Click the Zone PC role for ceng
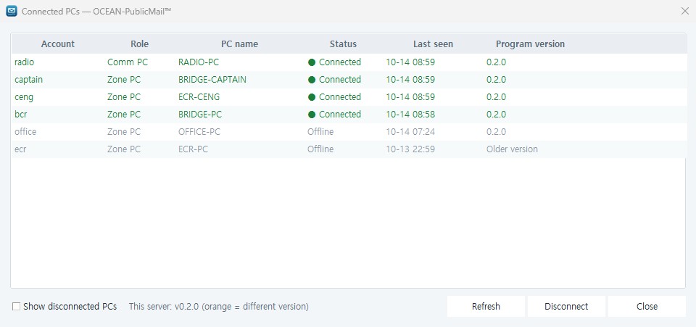This screenshot has width=696, height=327. [x=124, y=96]
